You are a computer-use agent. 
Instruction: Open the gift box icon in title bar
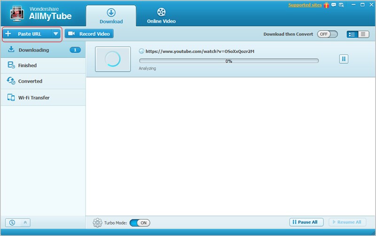326,5
